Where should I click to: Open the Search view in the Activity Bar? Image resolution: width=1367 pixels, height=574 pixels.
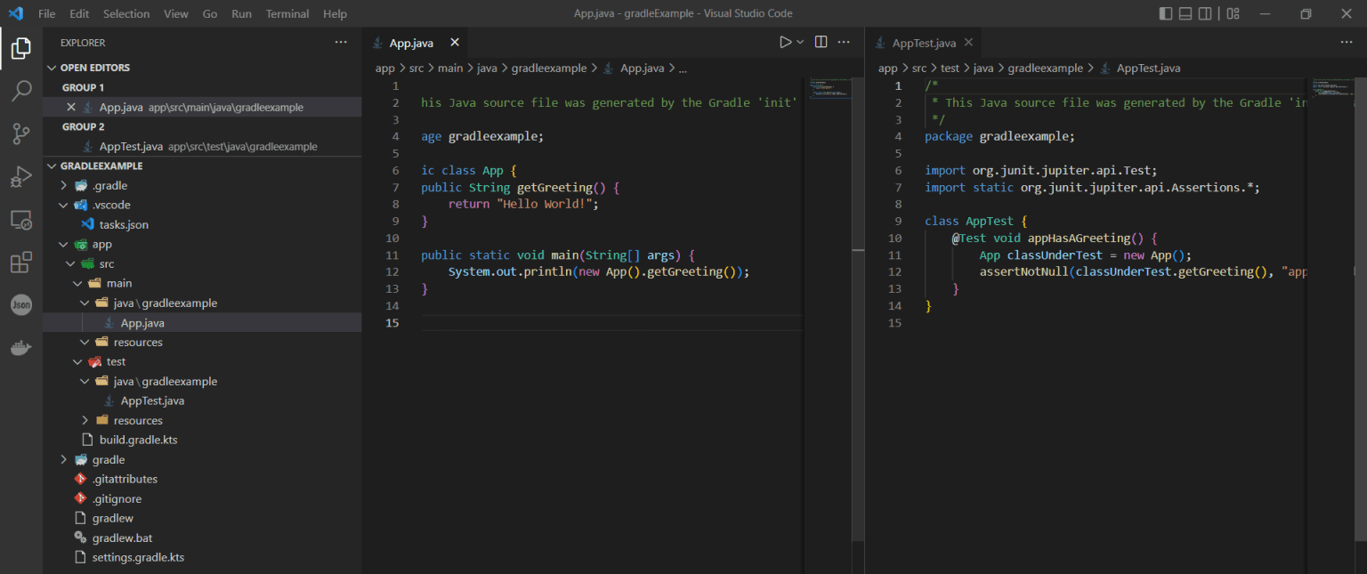tap(21, 91)
